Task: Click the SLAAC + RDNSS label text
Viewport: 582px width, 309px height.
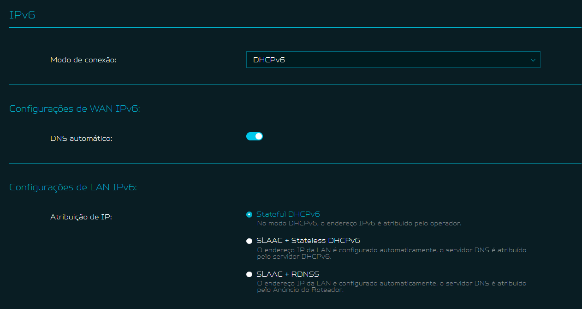Action: click(288, 274)
